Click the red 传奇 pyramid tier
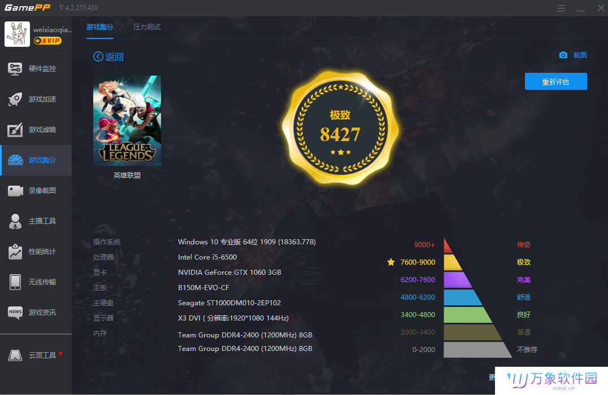This screenshot has width=608, height=395. click(x=448, y=246)
